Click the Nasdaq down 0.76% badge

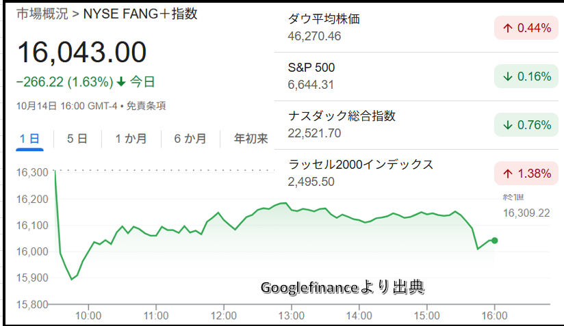524,124
